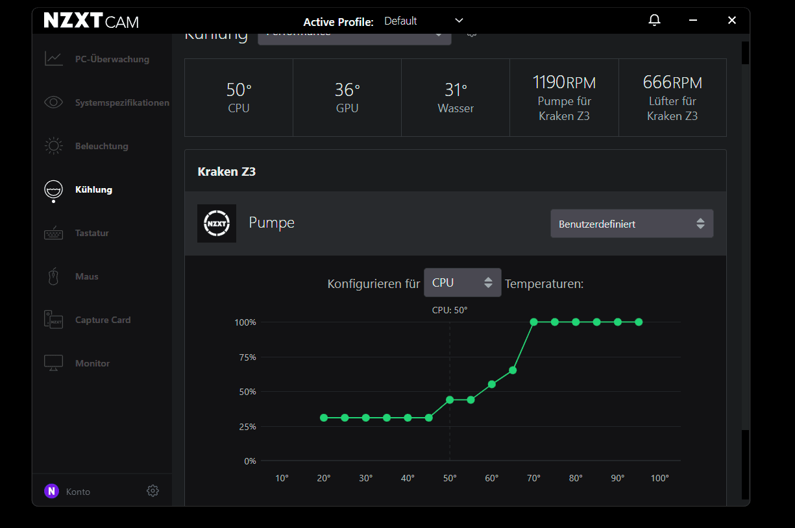Click the 666RPM Lüfter für Kraken Z3 card
This screenshot has height=528, width=795.
(672, 97)
